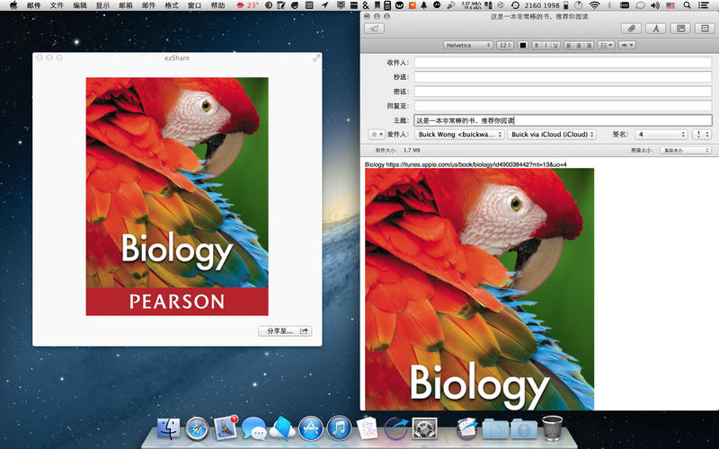The height and width of the screenshot is (449, 719).
Task: Open Safari from the Dock
Action: click(197, 429)
